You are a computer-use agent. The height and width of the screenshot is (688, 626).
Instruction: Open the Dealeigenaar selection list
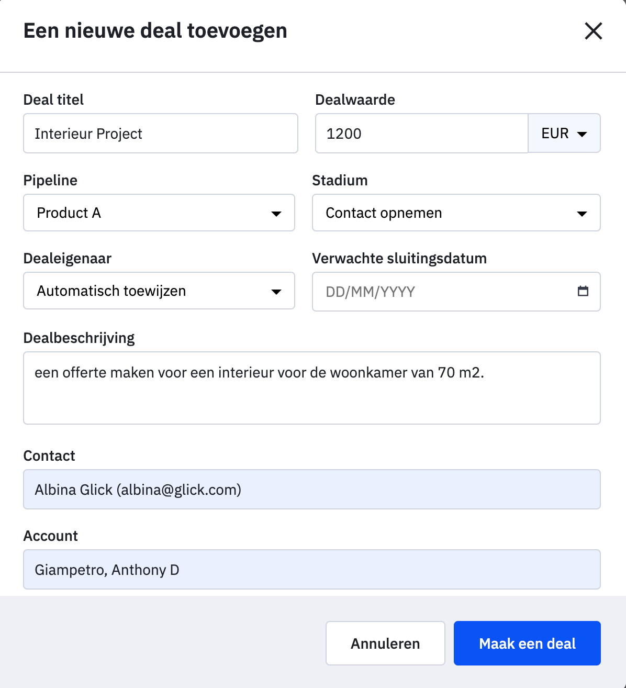159,291
